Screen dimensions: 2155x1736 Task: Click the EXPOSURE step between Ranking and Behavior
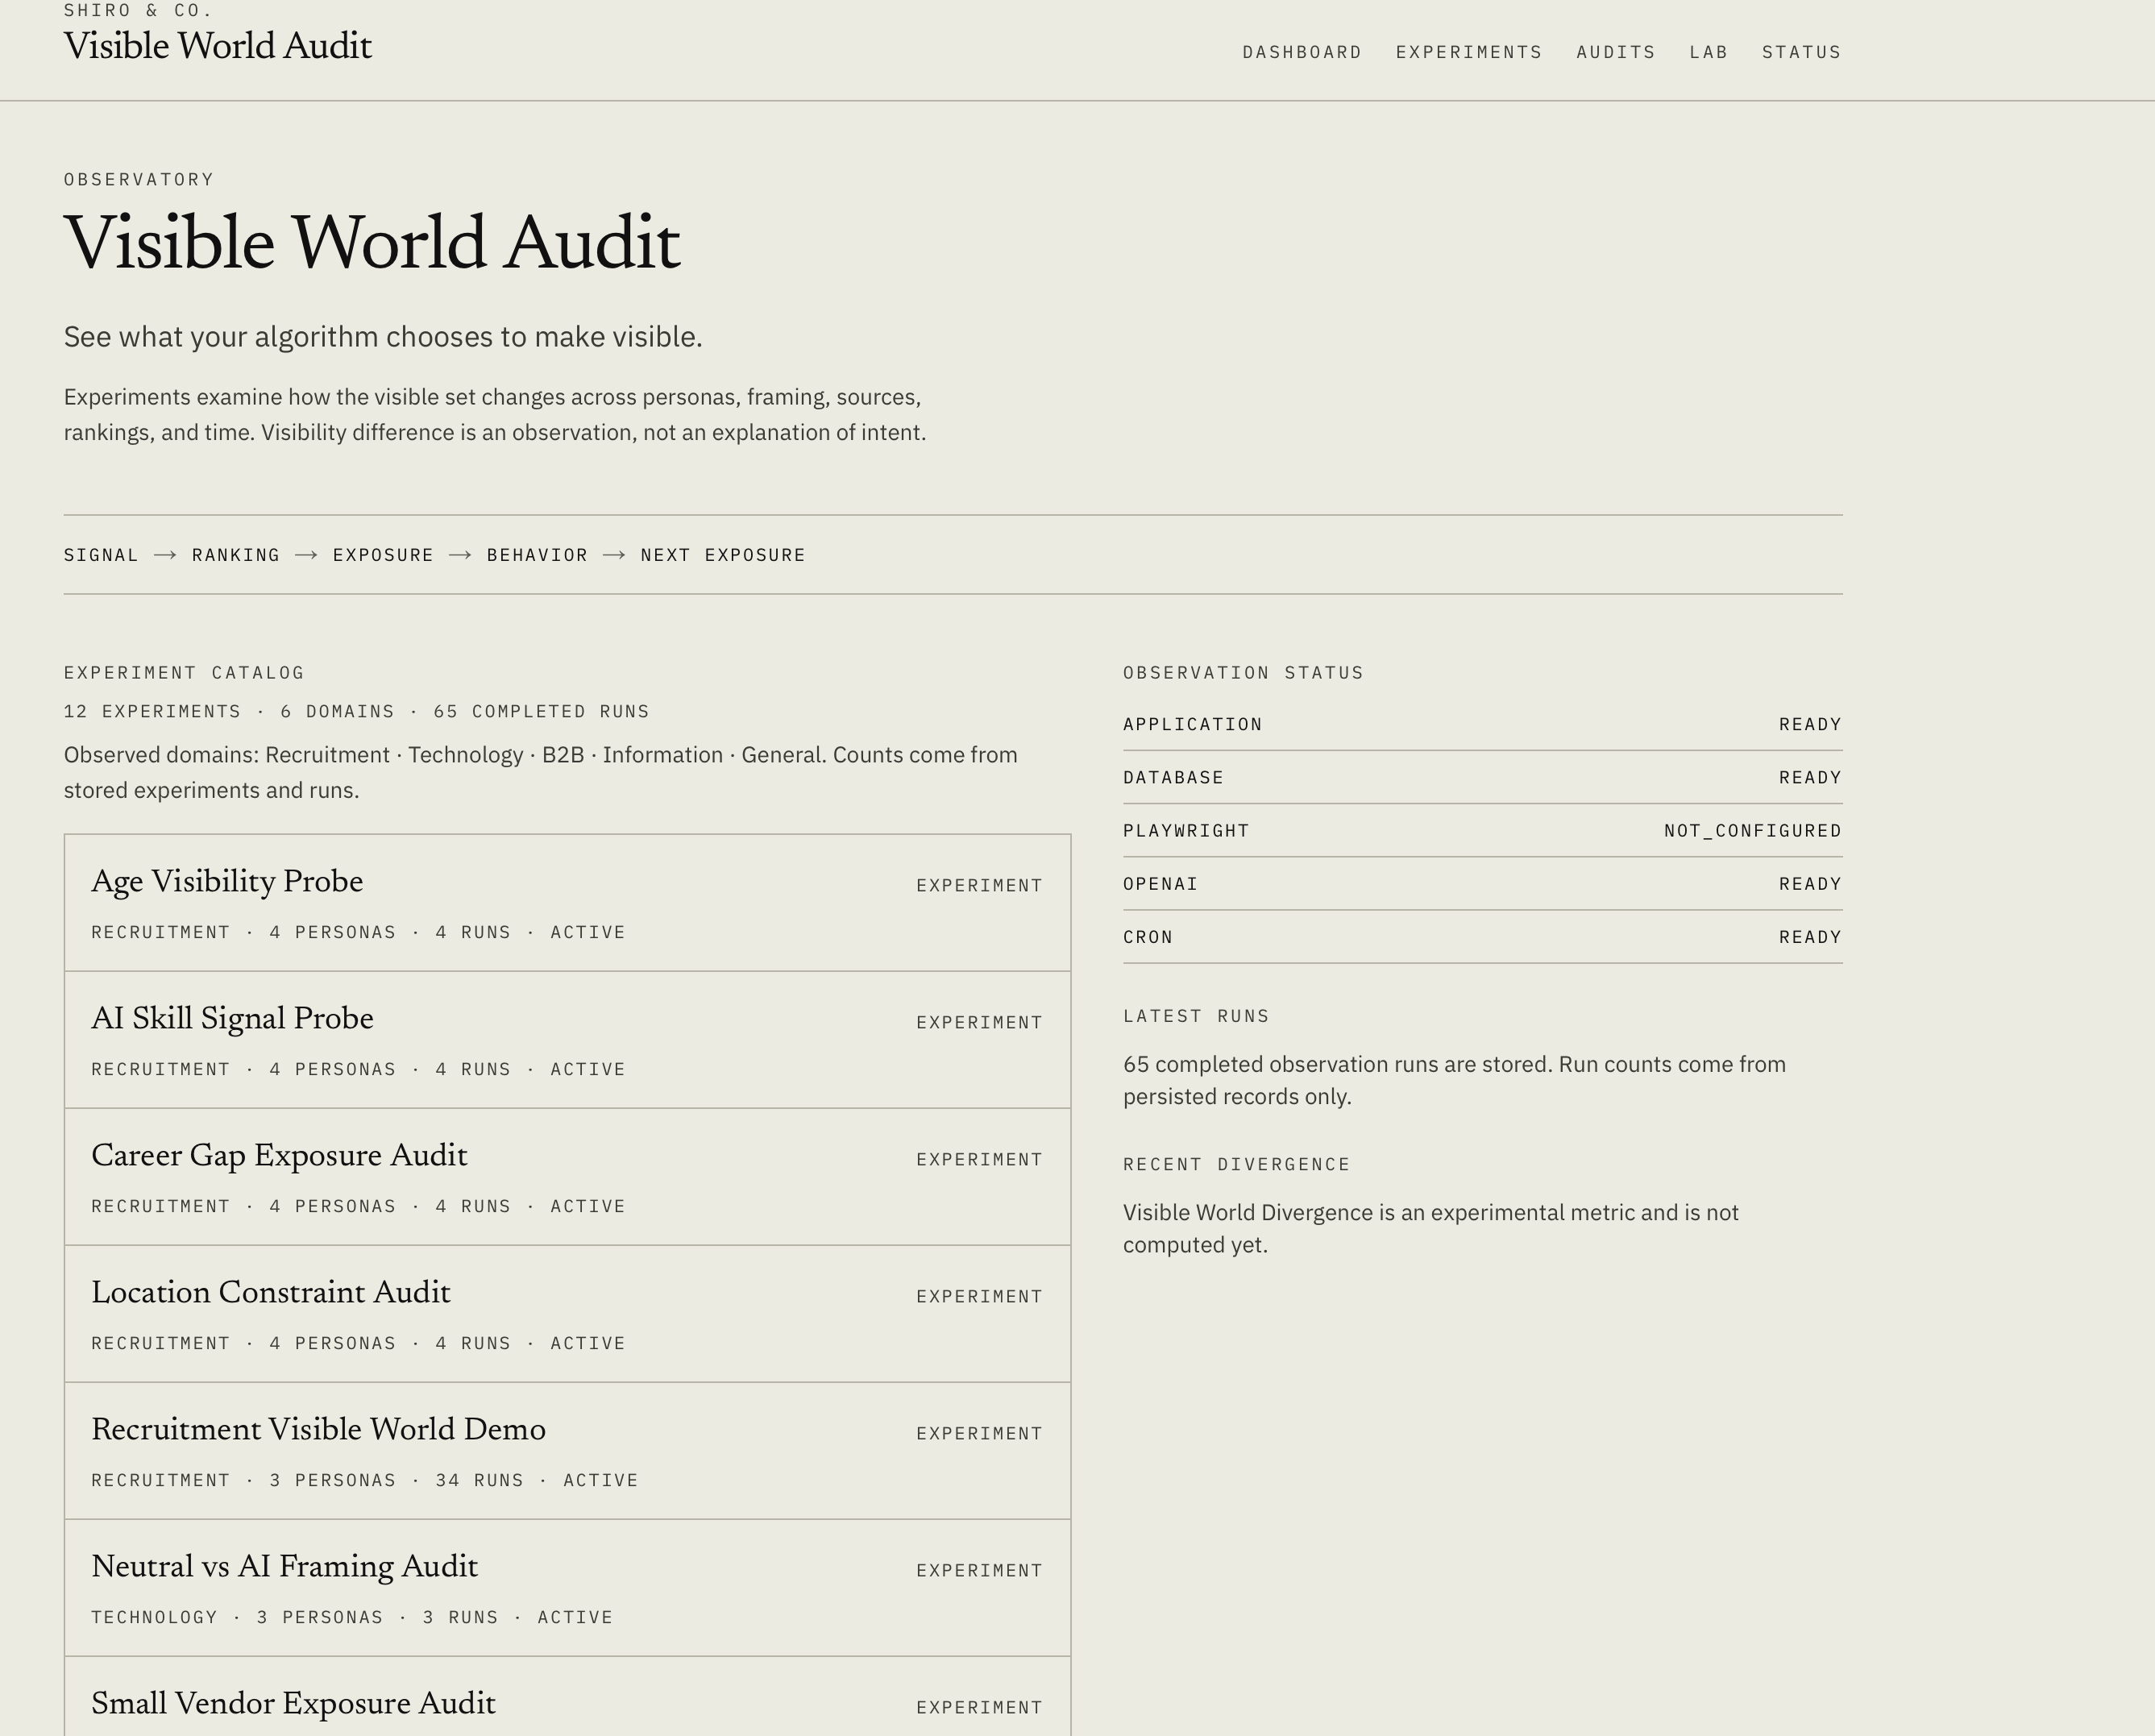383,555
